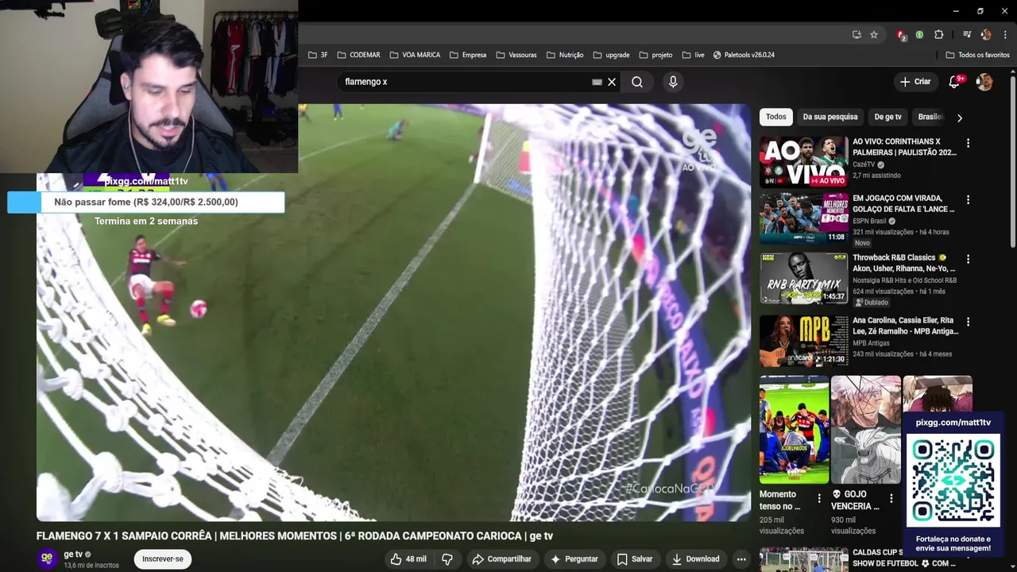The height and width of the screenshot is (572, 1017).
Task: Open the Nutrição bookmarks folder
Action: [565, 55]
